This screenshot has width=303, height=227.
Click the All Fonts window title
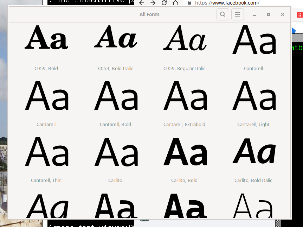point(149,14)
